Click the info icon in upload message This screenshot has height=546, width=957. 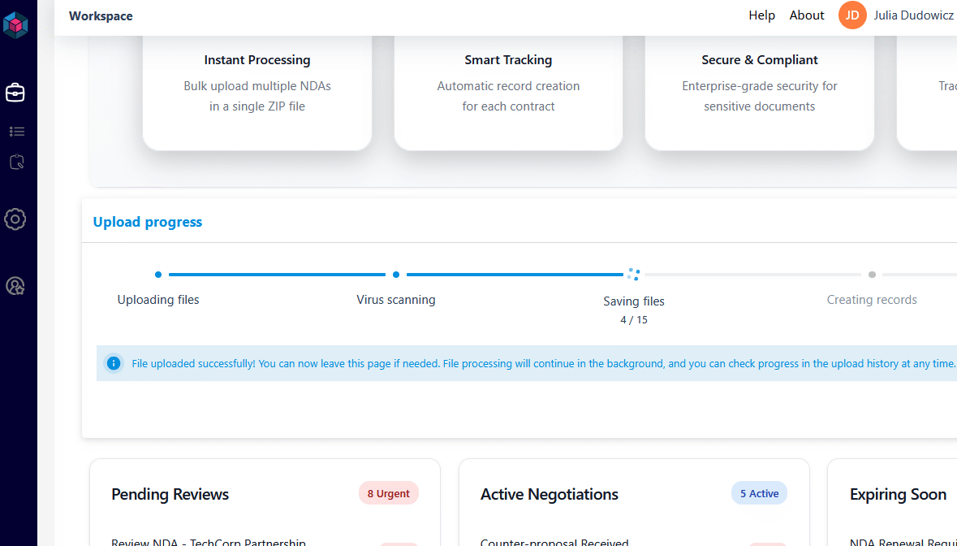pos(114,363)
